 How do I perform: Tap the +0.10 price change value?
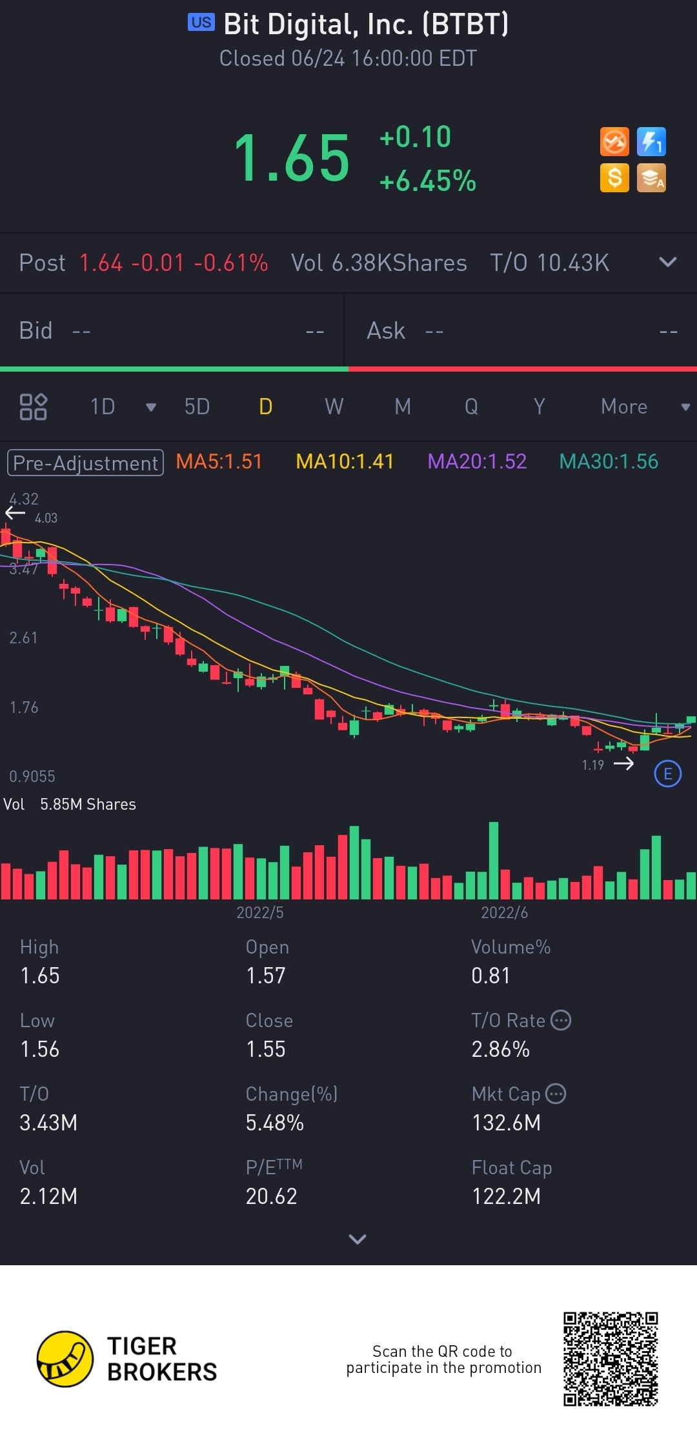click(x=415, y=137)
